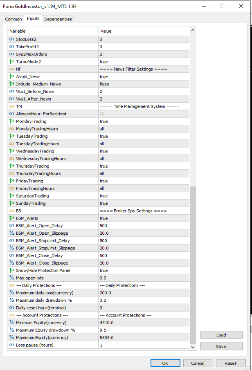252x370 pixels.
Task: Click the Variable column header
Action: tap(53, 31)
